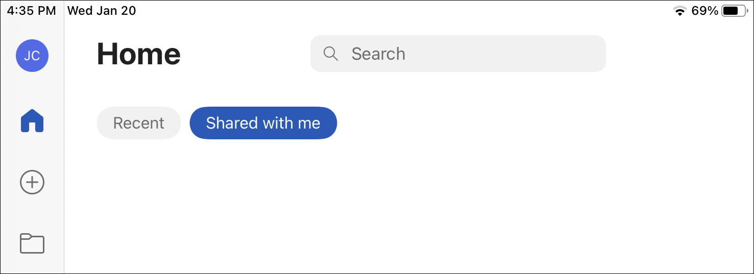Tap the 4:35 PM clock
This screenshot has height=274, width=754.
(32, 11)
